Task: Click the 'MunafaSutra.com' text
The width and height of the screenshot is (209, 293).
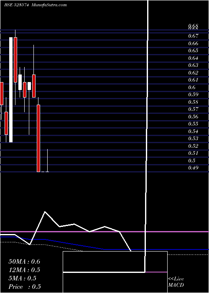Action: (x=49, y=5)
